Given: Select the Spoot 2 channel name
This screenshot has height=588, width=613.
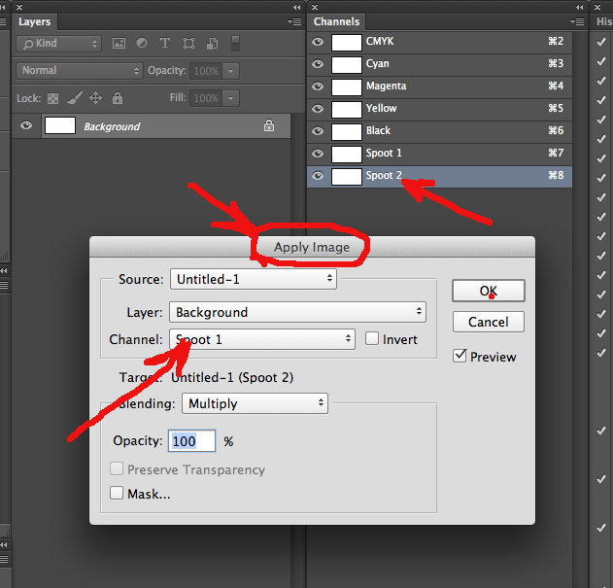Looking at the screenshot, I should (384, 175).
